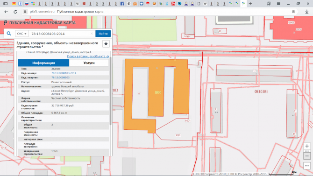Click the padlock site security icon
Image resolution: width=313 pixels, height=176 pixels.
(x=25, y=12)
